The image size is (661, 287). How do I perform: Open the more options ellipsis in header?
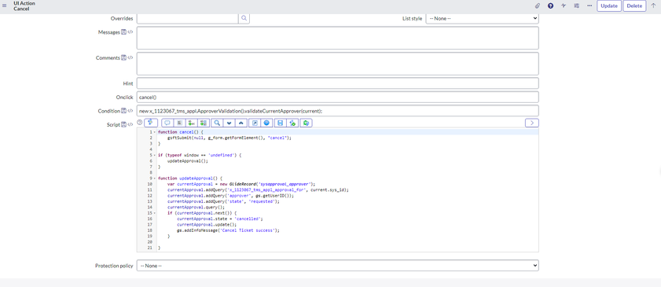(589, 6)
